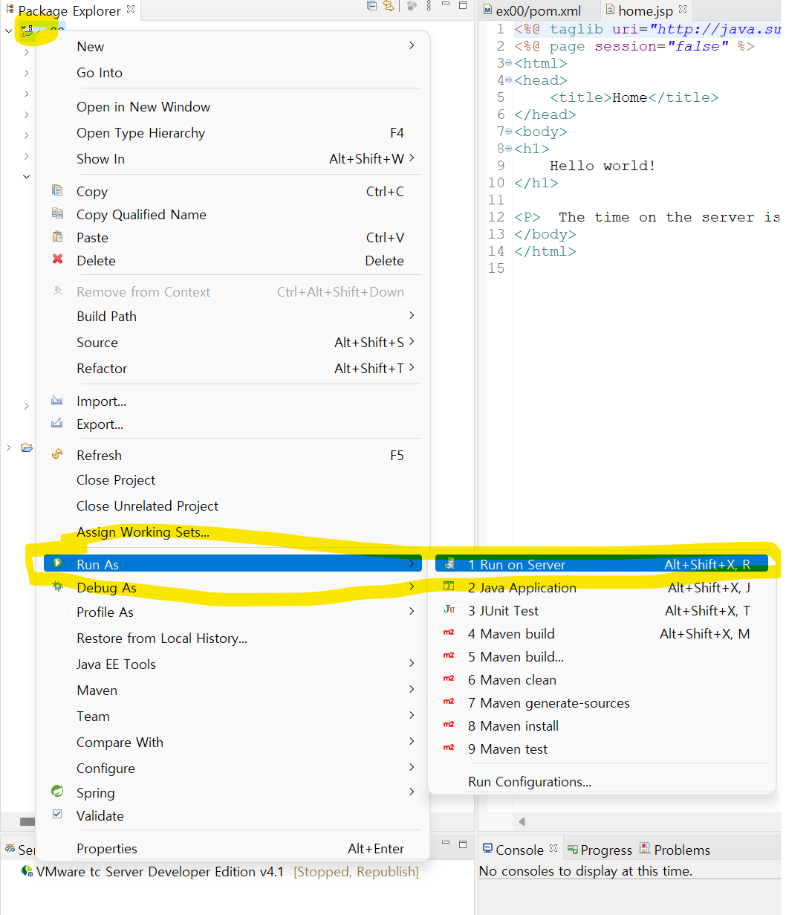The image size is (786, 915).
Task: Expand the Maven submenu
Action: tap(232, 690)
